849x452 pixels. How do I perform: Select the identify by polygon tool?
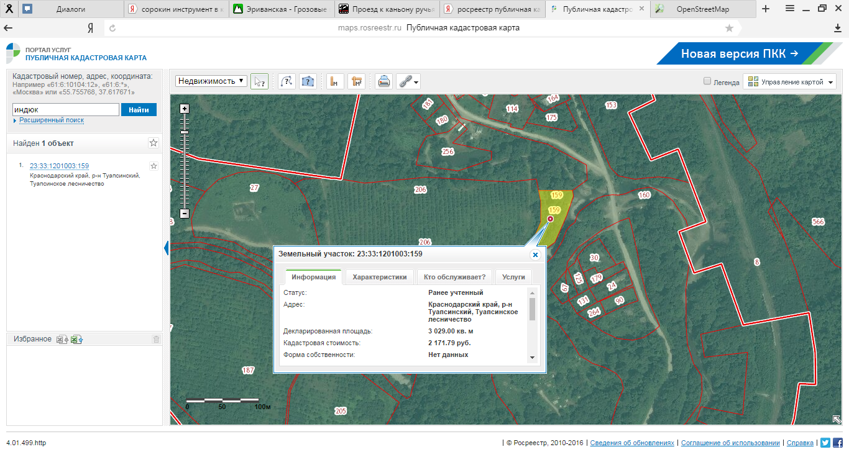tap(308, 81)
